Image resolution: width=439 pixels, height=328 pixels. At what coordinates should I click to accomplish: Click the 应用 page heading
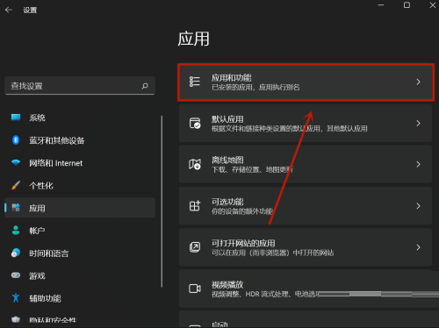(x=193, y=39)
